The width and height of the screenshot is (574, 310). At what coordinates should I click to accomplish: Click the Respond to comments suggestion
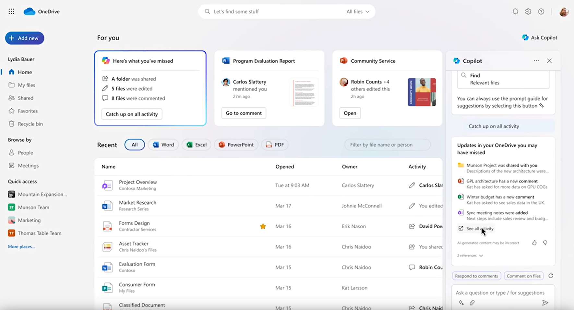click(476, 276)
